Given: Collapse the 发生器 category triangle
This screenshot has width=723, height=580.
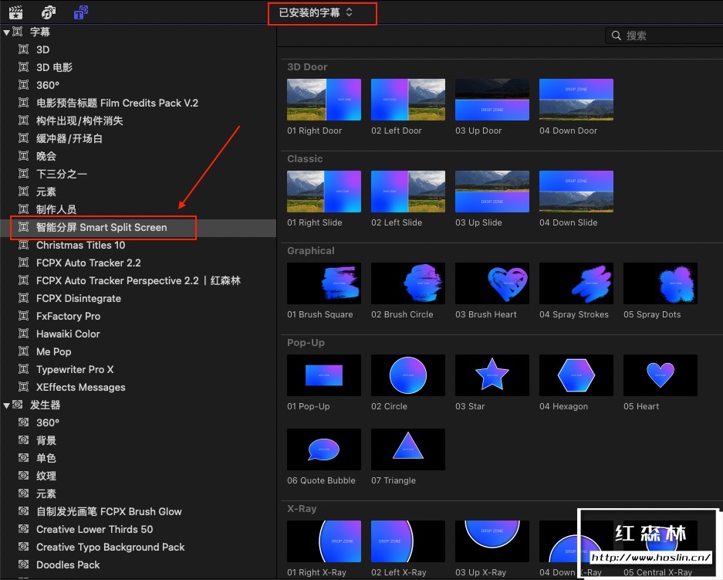Looking at the screenshot, I should (6, 405).
